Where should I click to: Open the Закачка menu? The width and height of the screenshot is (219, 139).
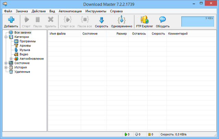pos(22,11)
